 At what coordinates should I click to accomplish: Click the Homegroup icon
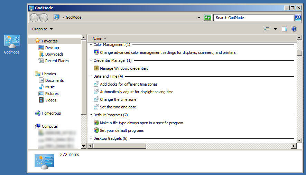coord(37,113)
